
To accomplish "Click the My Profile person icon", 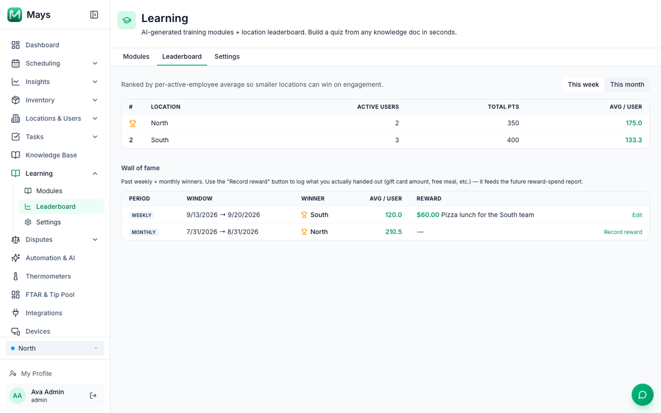I will click(x=13, y=373).
